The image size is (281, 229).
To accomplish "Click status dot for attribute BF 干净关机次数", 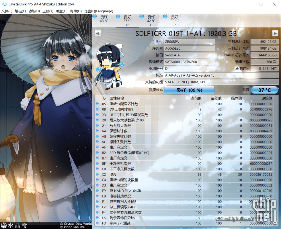I will (97, 163).
